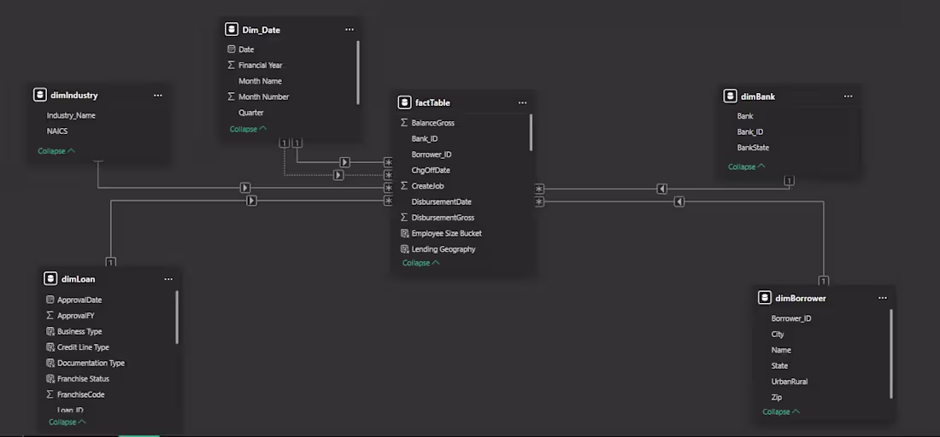Screen dimensions: 940x437
Task: Select the dimIndustry relationship direction arrow
Action: click(245, 188)
